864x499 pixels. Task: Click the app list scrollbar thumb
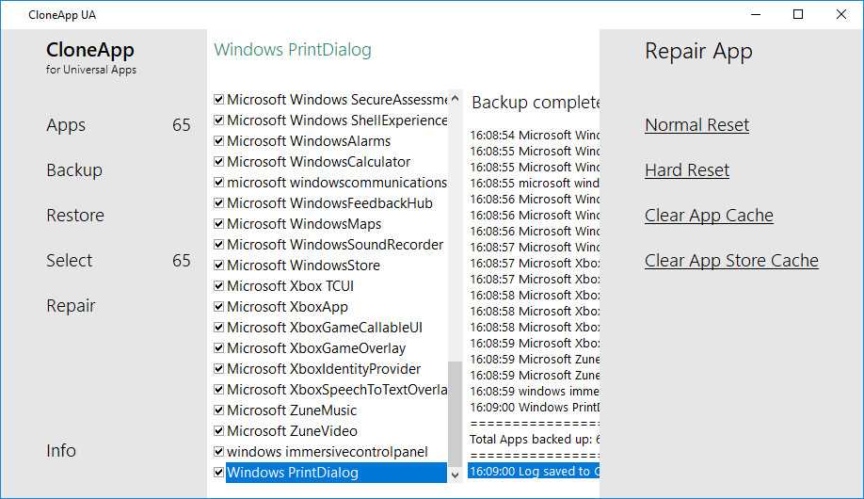(456, 412)
